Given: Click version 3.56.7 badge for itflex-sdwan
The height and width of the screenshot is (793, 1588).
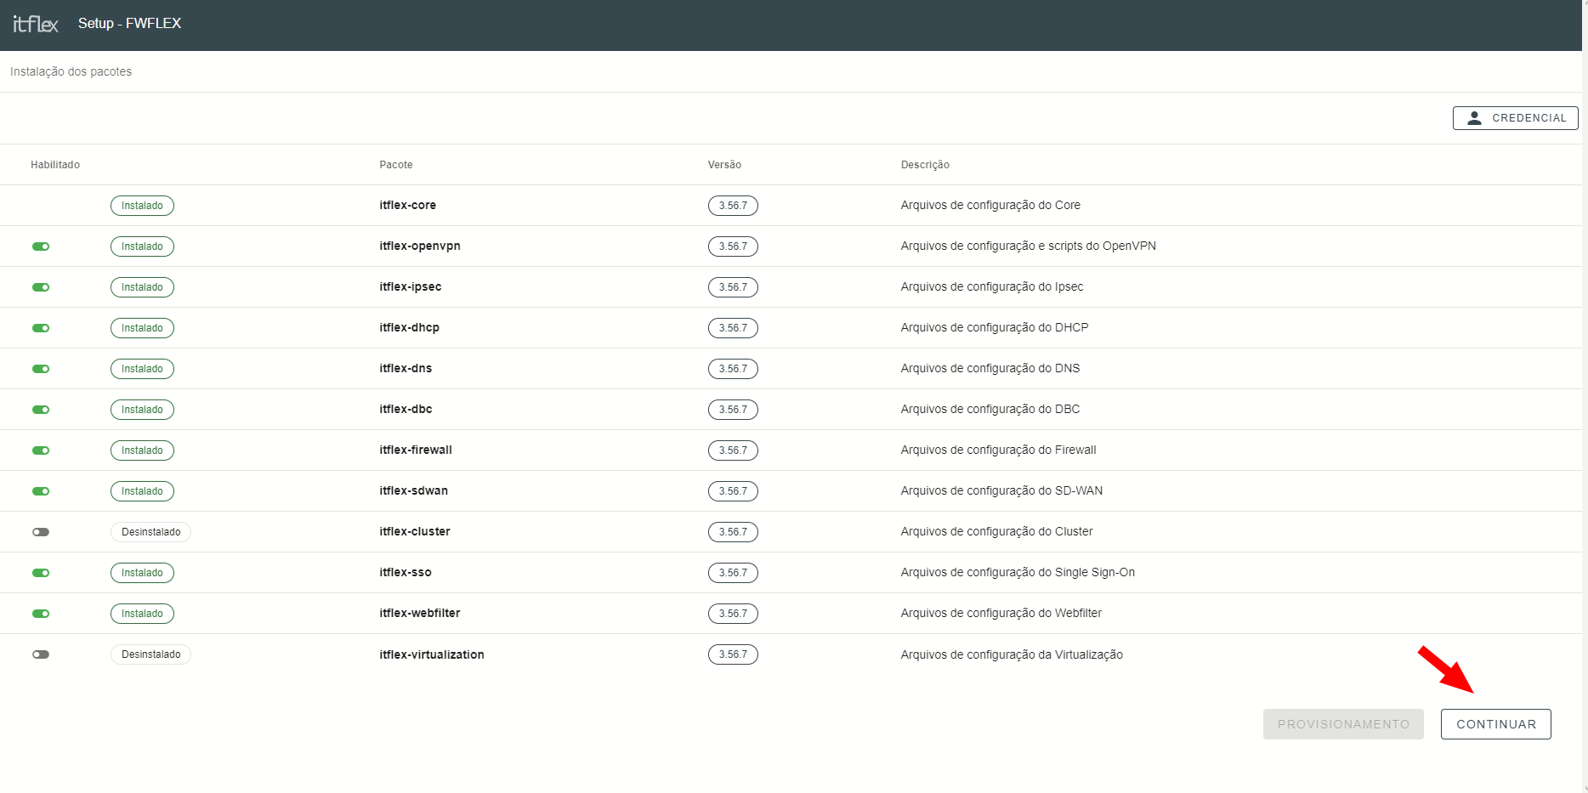Looking at the screenshot, I should tap(733, 491).
